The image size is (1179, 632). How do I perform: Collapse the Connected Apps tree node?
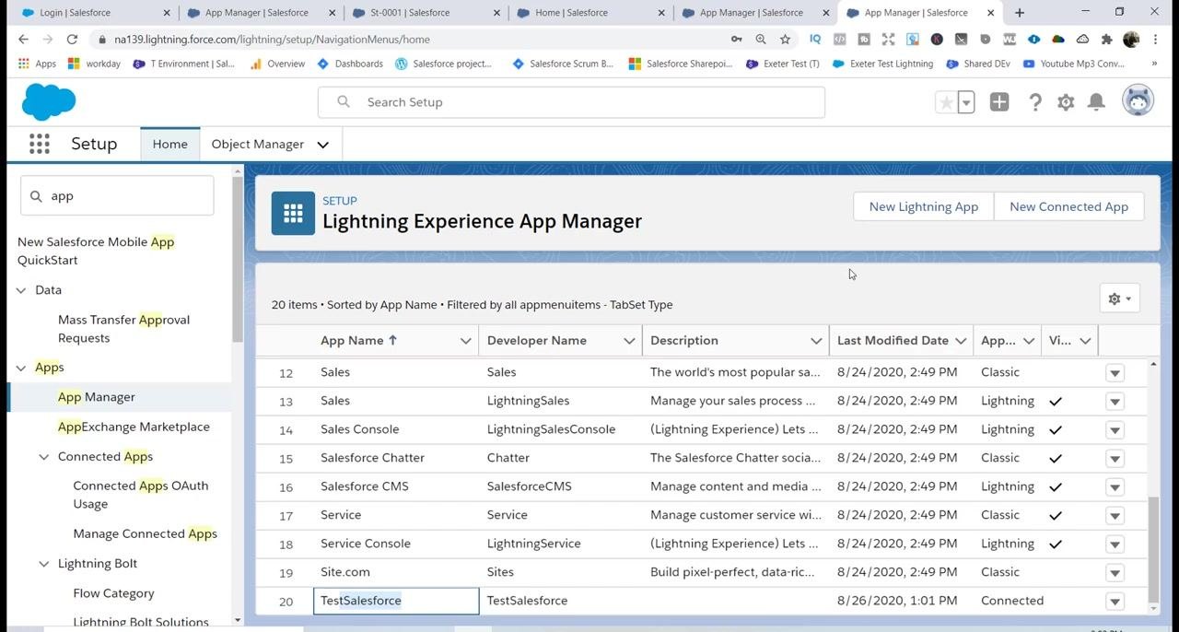pyautogui.click(x=43, y=457)
